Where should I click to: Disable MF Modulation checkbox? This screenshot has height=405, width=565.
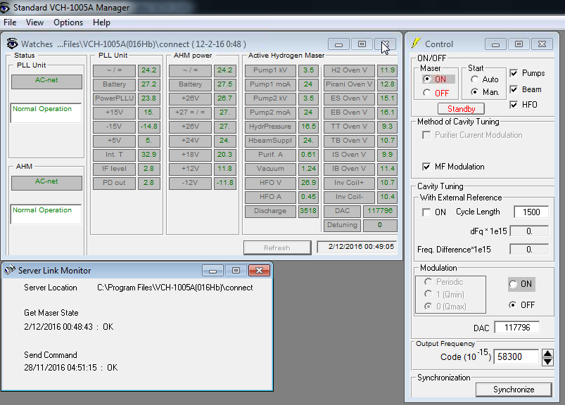426,167
